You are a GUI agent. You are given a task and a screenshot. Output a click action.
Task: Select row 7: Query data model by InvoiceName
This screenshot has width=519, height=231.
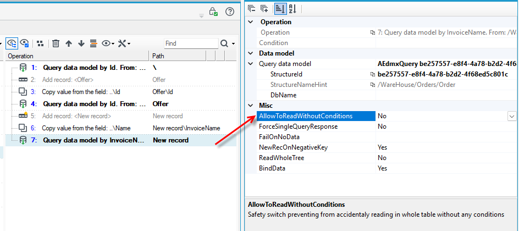coord(121,140)
